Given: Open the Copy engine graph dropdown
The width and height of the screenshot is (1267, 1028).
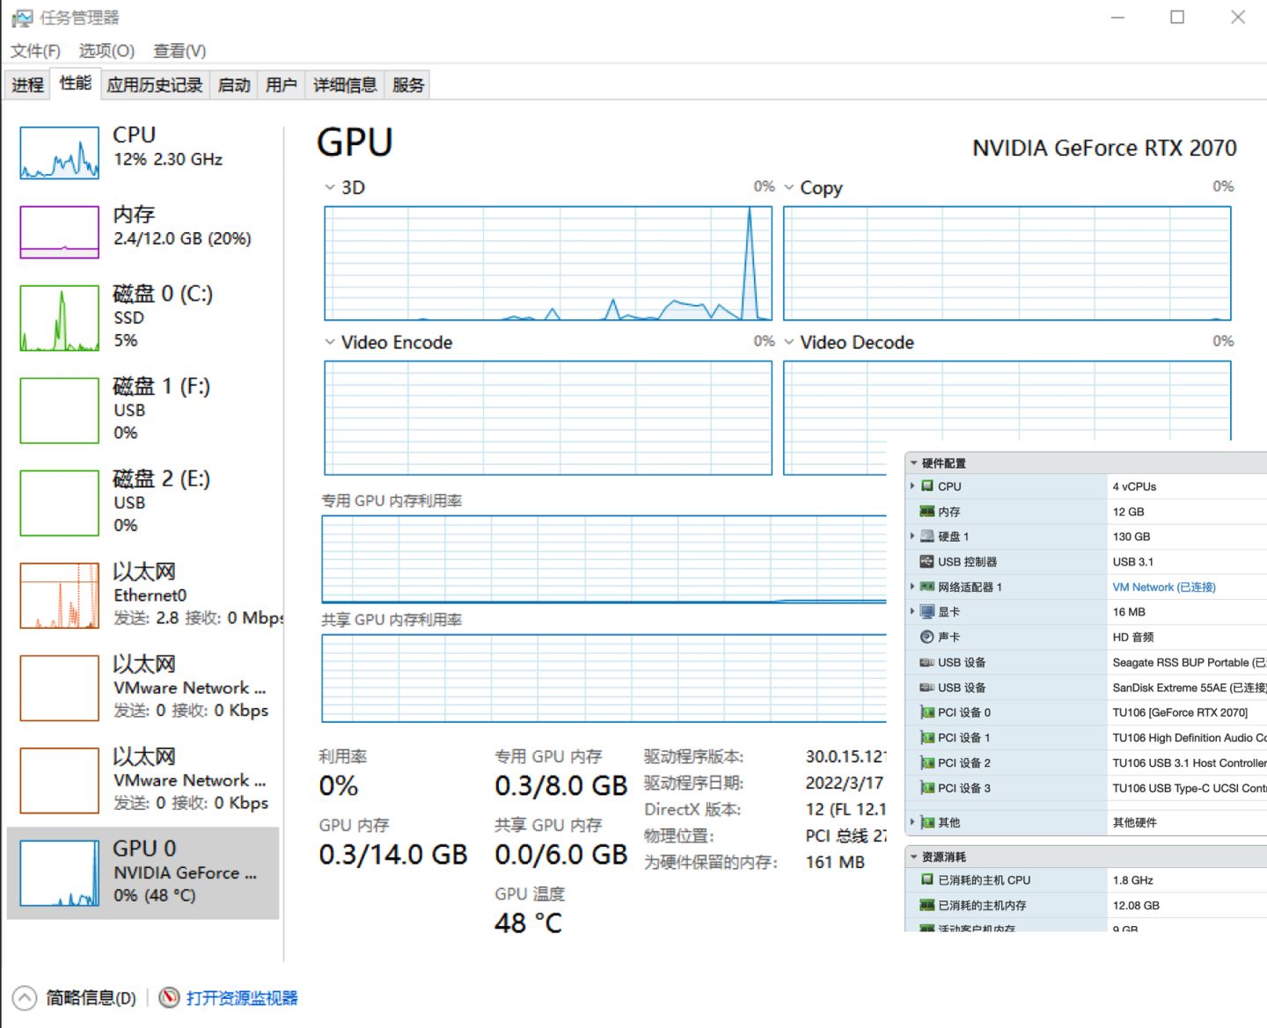Looking at the screenshot, I should (789, 187).
